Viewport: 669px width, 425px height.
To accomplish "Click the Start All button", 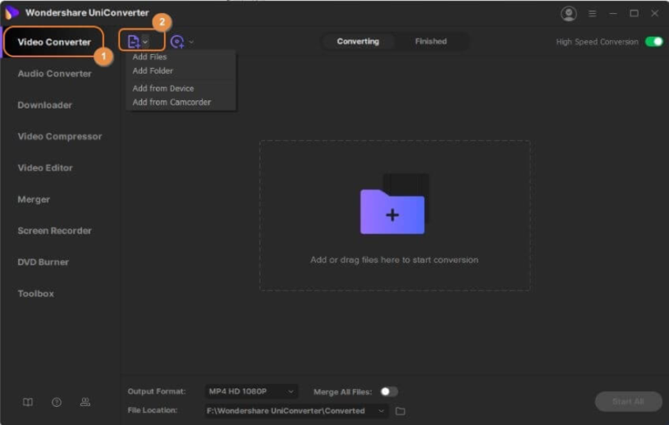I will tap(628, 401).
